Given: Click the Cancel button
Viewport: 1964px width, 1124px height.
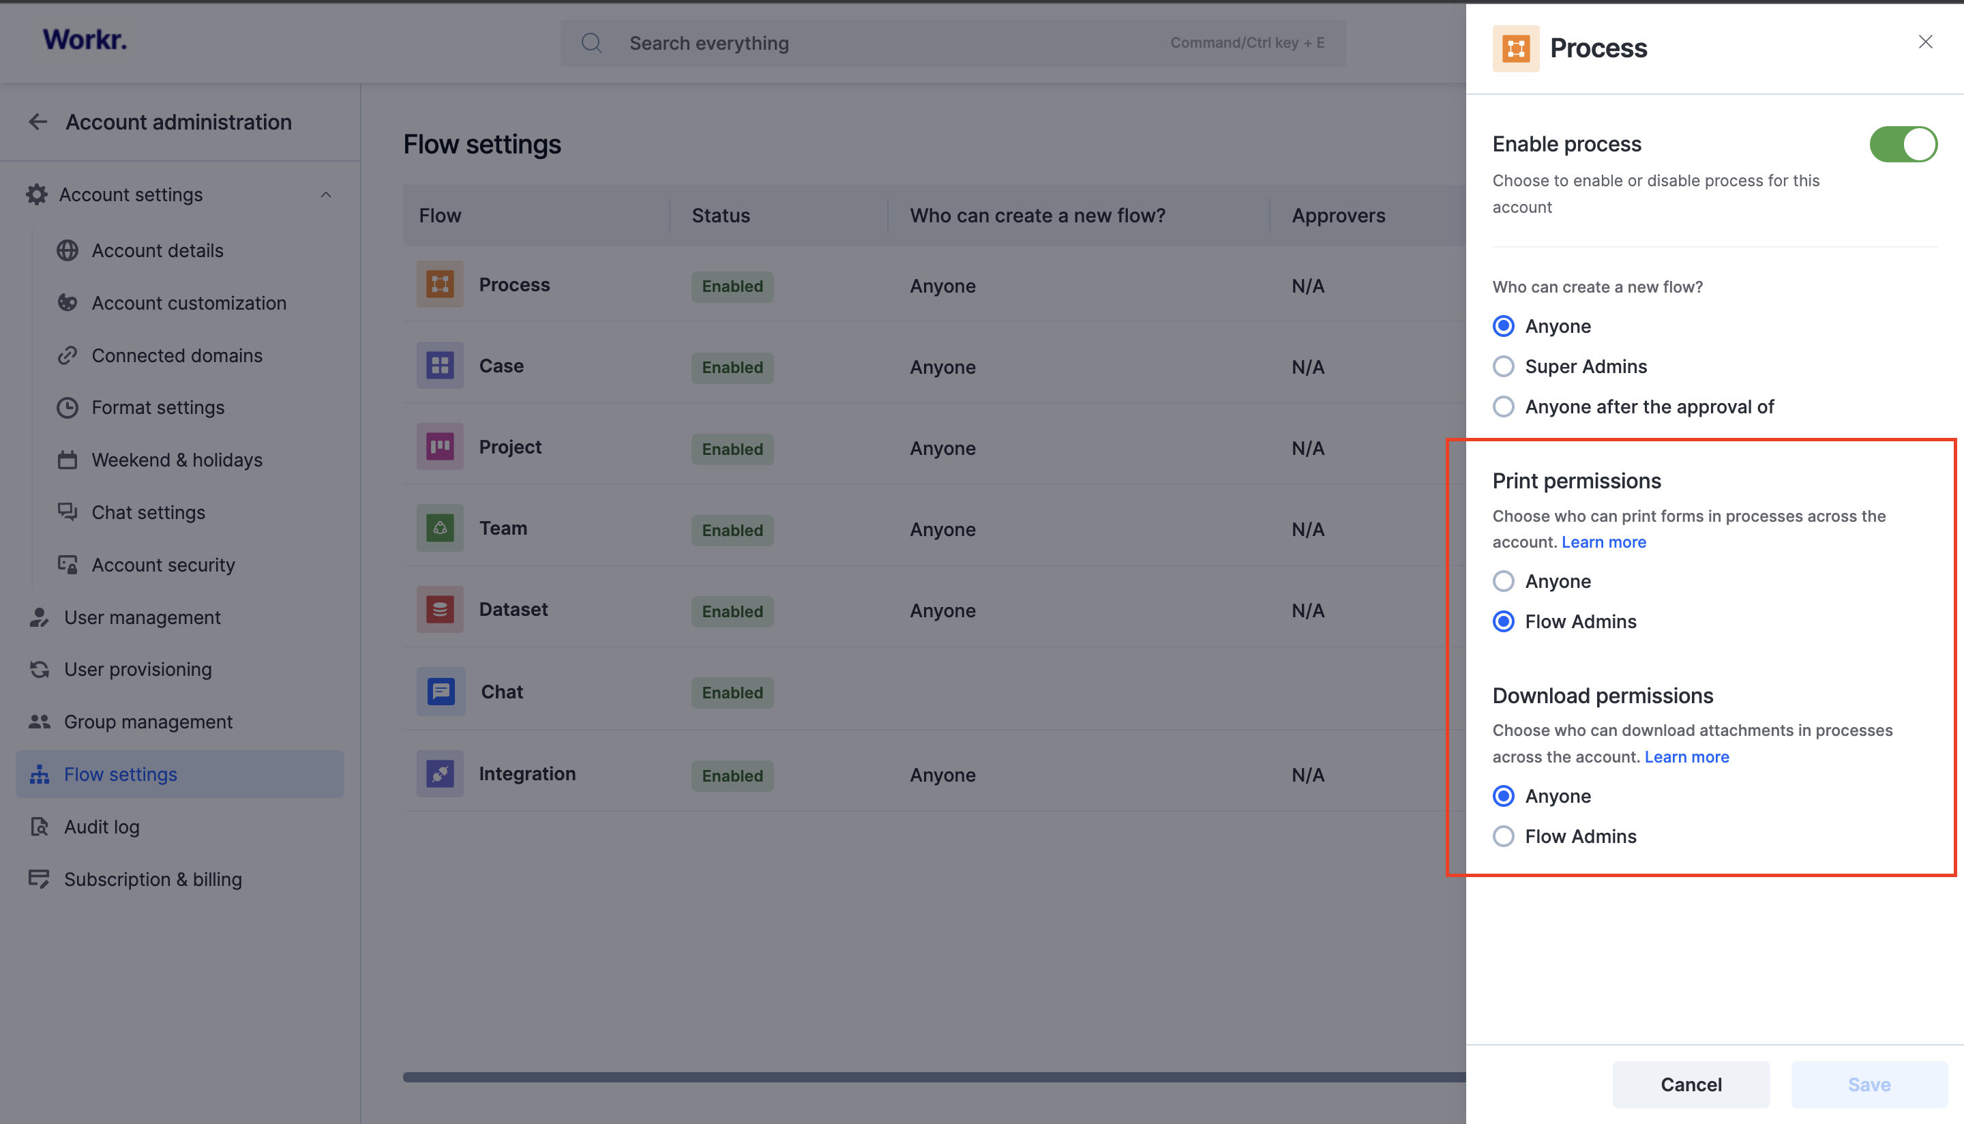Looking at the screenshot, I should 1691,1084.
